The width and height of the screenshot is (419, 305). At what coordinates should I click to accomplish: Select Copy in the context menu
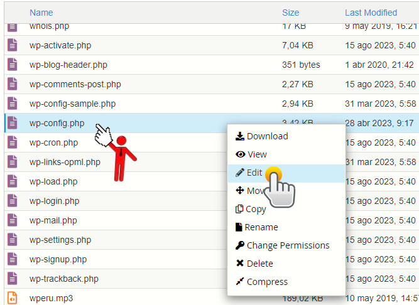[256, 209]
